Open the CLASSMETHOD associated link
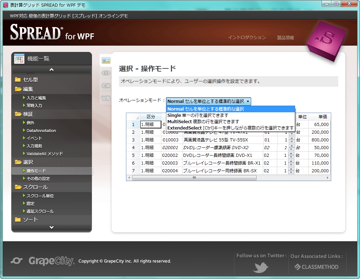This screenshot has height=279, width=360. click(x=317, y=267)
